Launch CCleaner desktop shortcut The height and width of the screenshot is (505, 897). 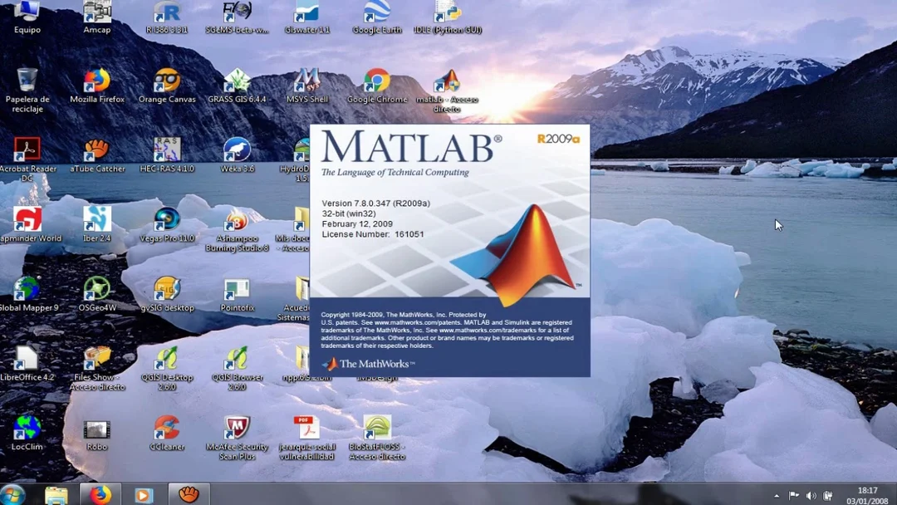point(166,433)
